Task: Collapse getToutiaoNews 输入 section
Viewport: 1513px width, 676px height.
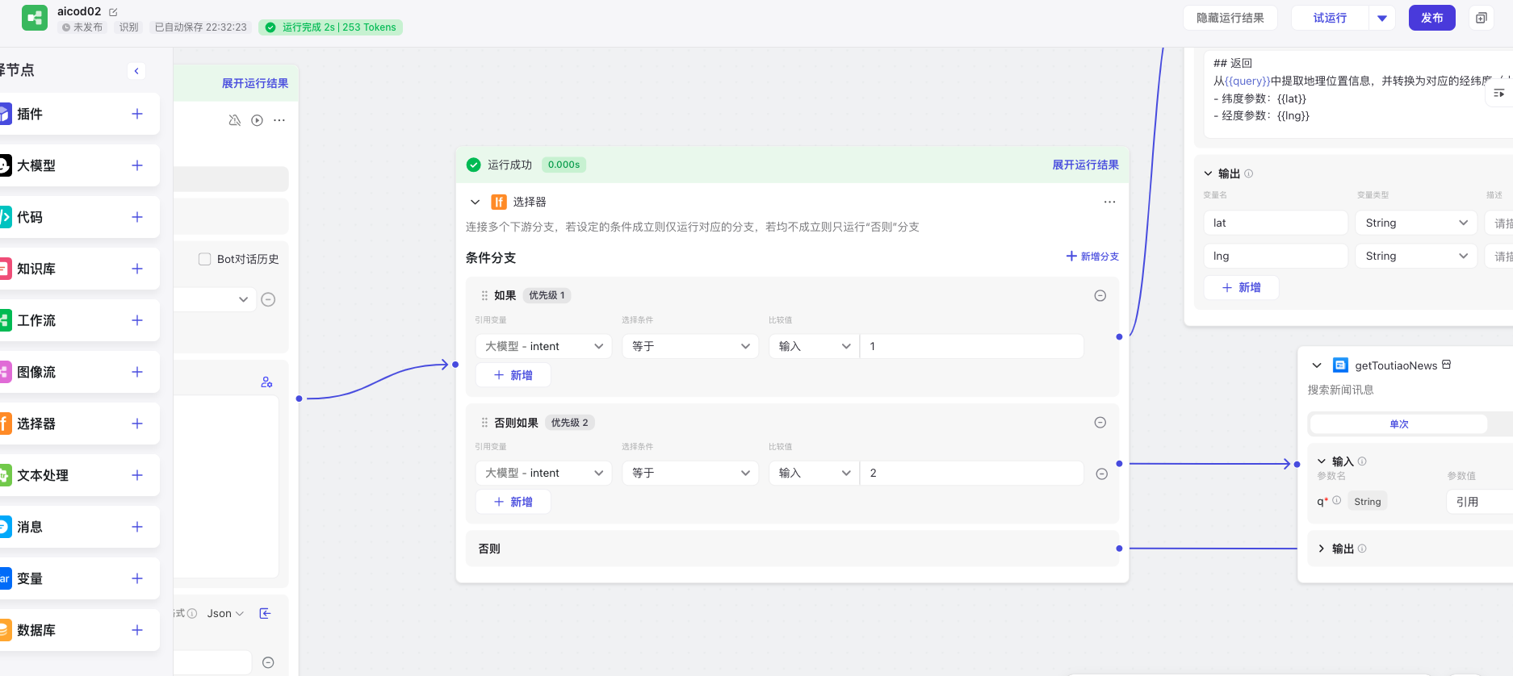Action: pyautogui.click(x=1322, y=461)
